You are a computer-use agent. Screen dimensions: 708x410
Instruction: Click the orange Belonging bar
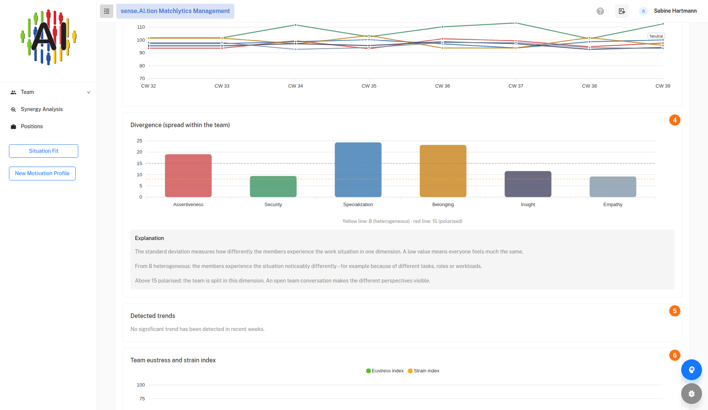click(443, 171)
